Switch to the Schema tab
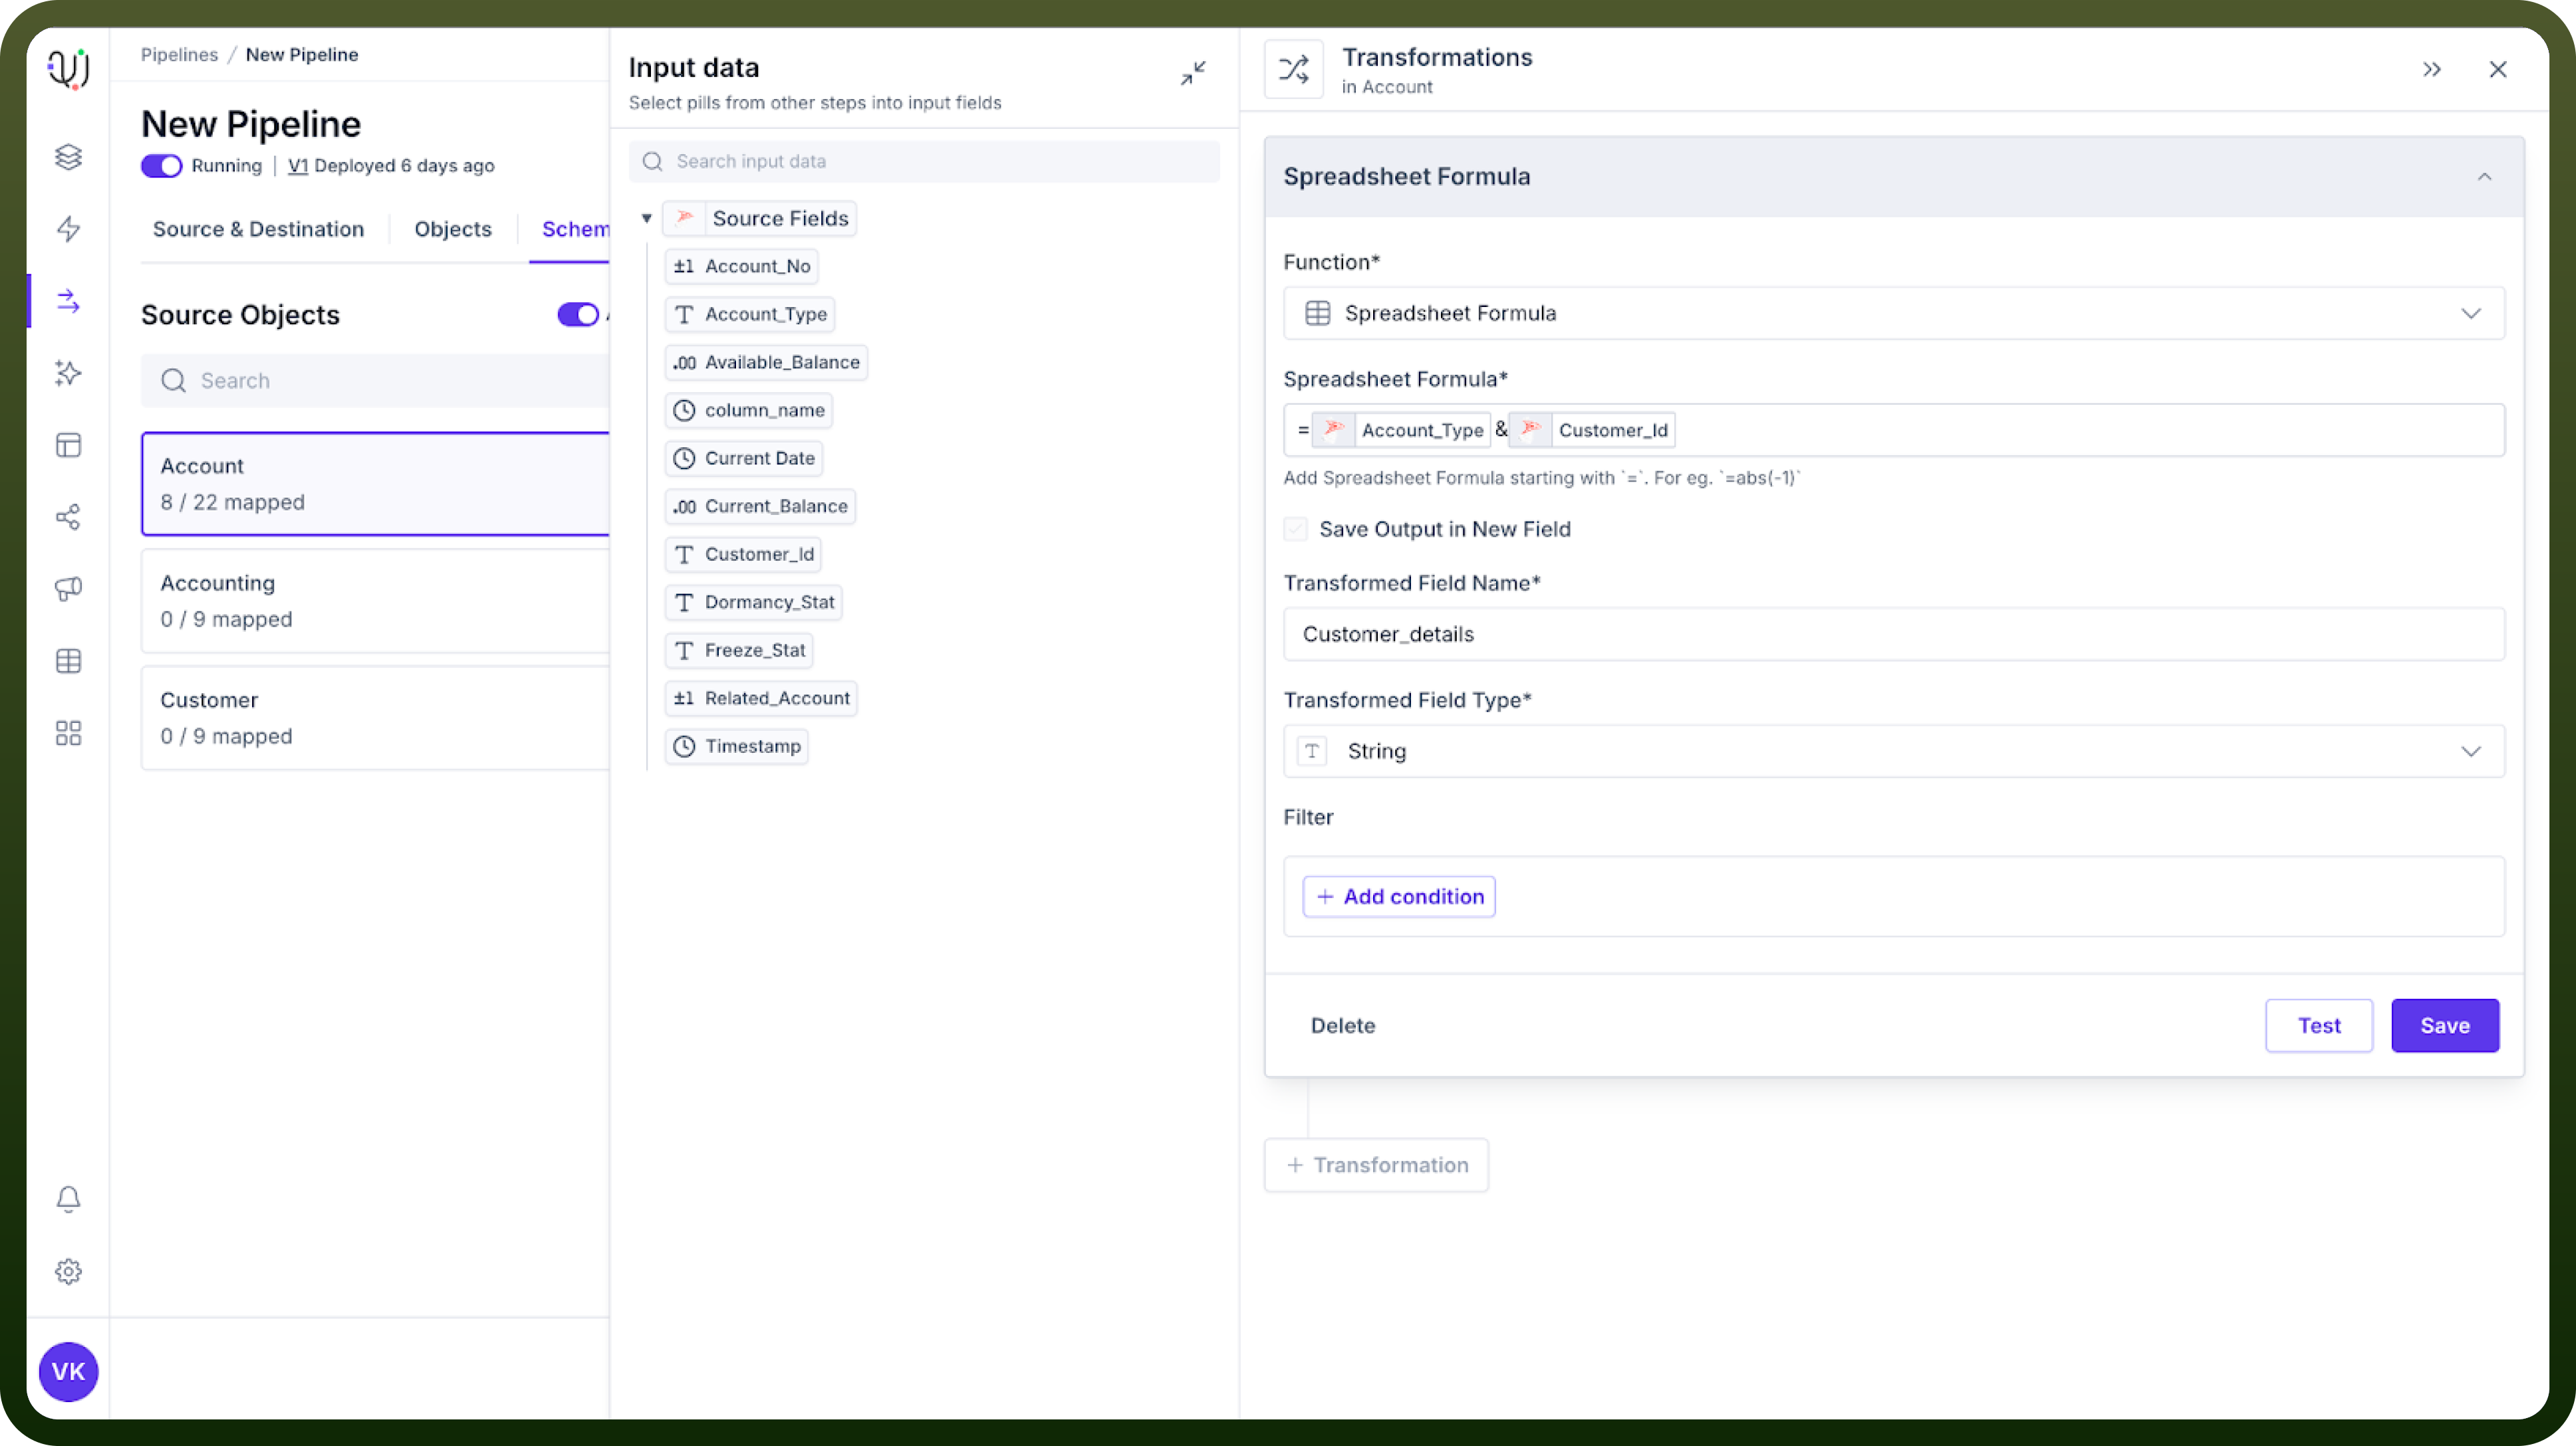Screen dimensions: 2576x1446 575,229
